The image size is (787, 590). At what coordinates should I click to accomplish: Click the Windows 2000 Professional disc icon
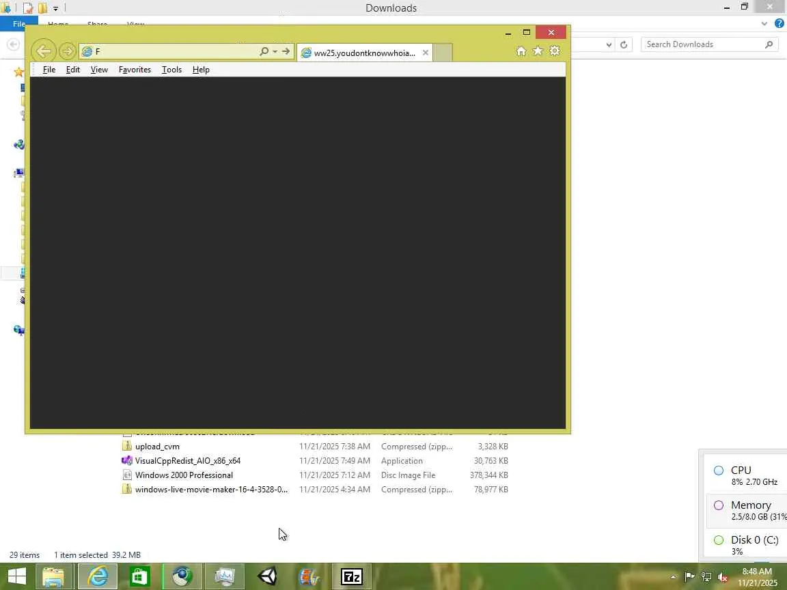click(x=127, y=475)
